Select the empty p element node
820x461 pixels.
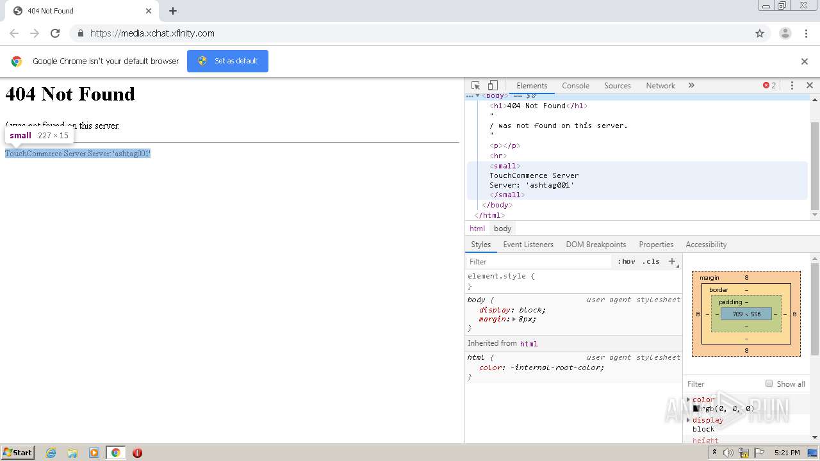coord(505,145)
